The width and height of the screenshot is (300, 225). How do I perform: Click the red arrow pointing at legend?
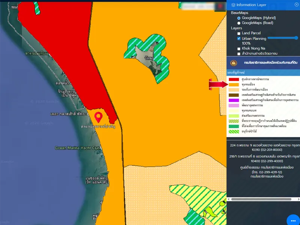pos(218,84)
